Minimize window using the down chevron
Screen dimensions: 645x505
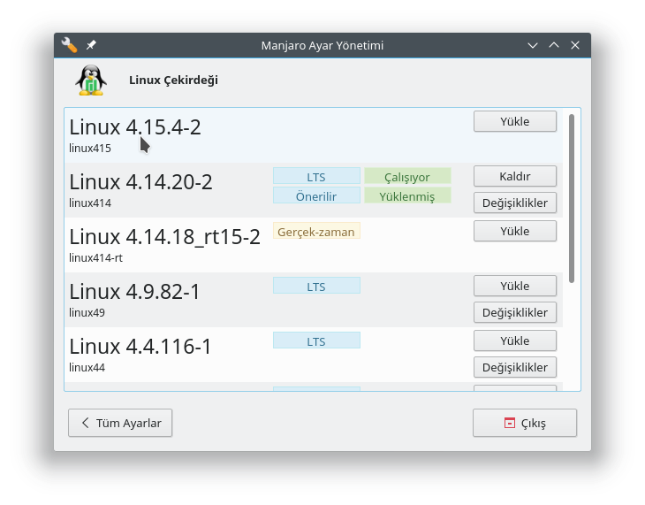[533, 45]
